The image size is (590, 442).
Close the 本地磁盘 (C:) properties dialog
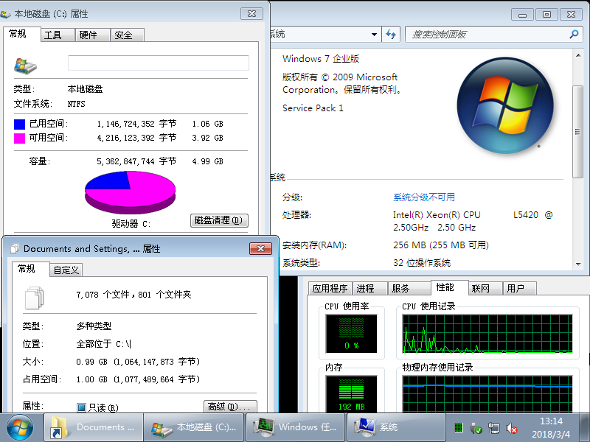(251, 14)
